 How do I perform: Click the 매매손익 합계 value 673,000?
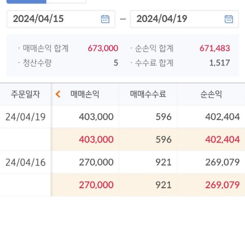point(103,49)
